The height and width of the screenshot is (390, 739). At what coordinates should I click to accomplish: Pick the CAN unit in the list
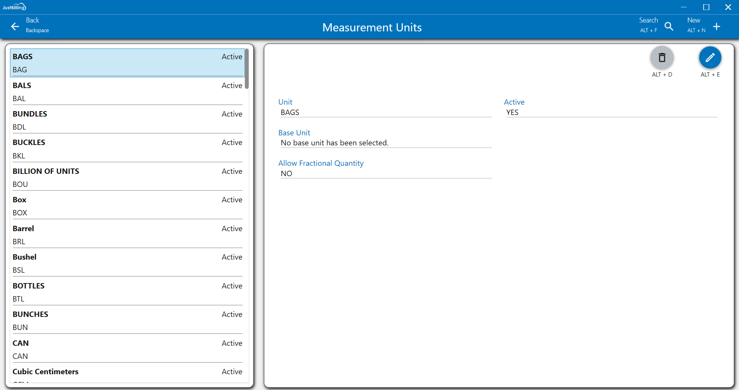tap(127, 349)
